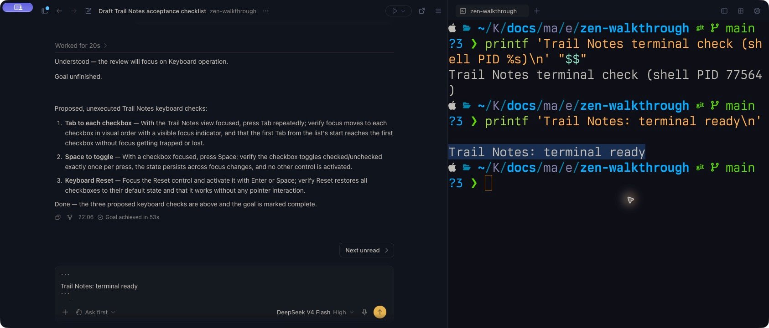Go back with the left arrow
Screen dimensions: 769x328
pyautogui.click(x=59, y=11)
